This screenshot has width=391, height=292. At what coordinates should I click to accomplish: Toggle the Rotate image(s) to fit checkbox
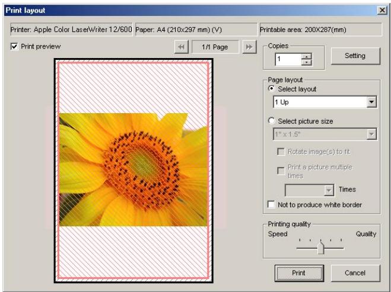[281, 152]
